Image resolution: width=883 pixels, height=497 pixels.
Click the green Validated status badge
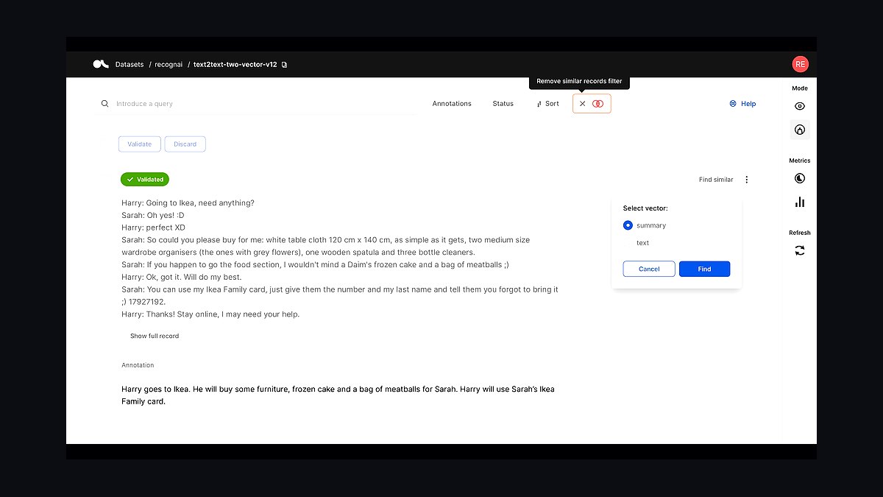(x=145, y=179)
